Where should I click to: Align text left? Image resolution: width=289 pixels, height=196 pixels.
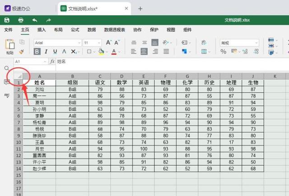click(134, 51)
